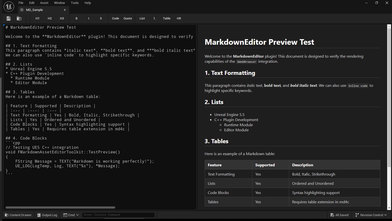Insert heading level two with H2
The width and height of the screenshot is (392, 221).
[50, 18]
